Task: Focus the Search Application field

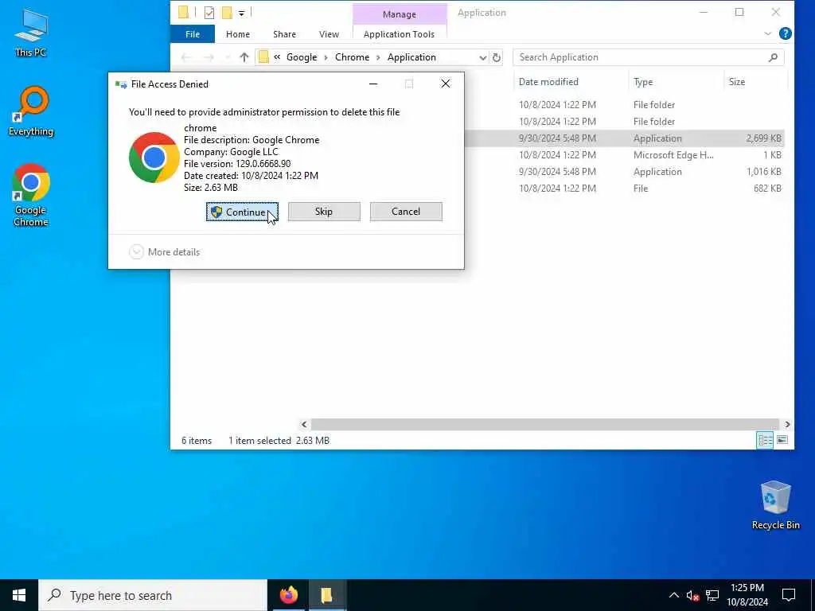Action: pos(648,57)
